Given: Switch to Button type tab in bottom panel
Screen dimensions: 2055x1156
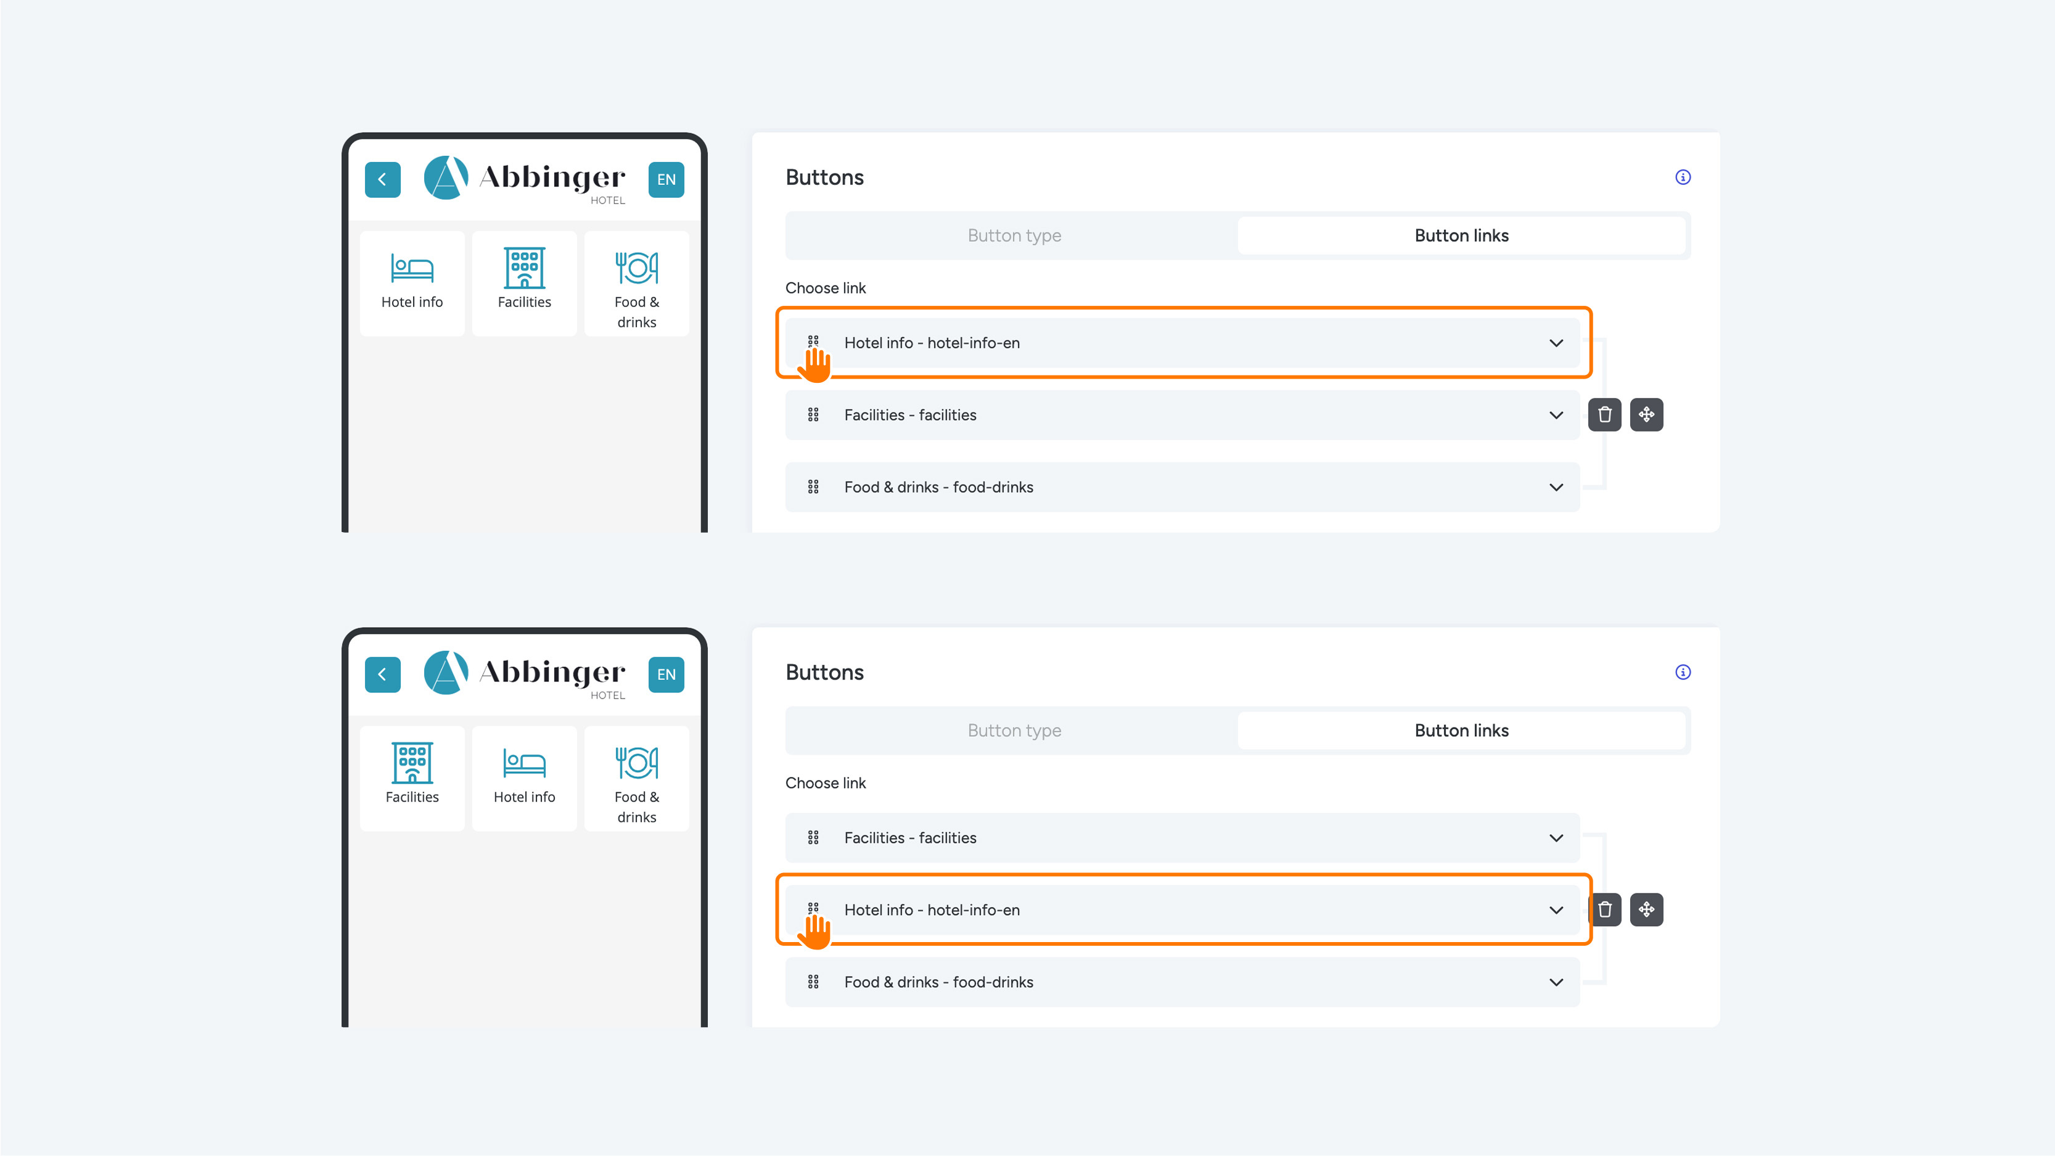Looking at the screenshot, I should click(x=1014, y=730).
